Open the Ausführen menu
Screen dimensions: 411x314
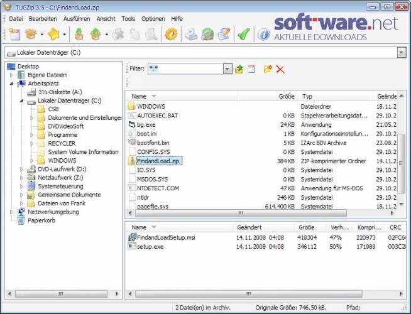coord(77,19)
